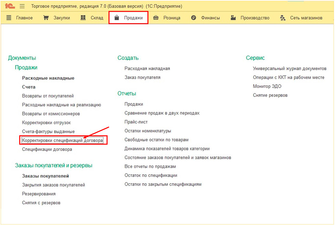Click the Розница basket icon

click(156, 18)
